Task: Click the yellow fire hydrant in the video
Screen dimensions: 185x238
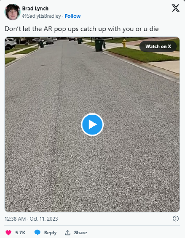Action: [124, 43]
